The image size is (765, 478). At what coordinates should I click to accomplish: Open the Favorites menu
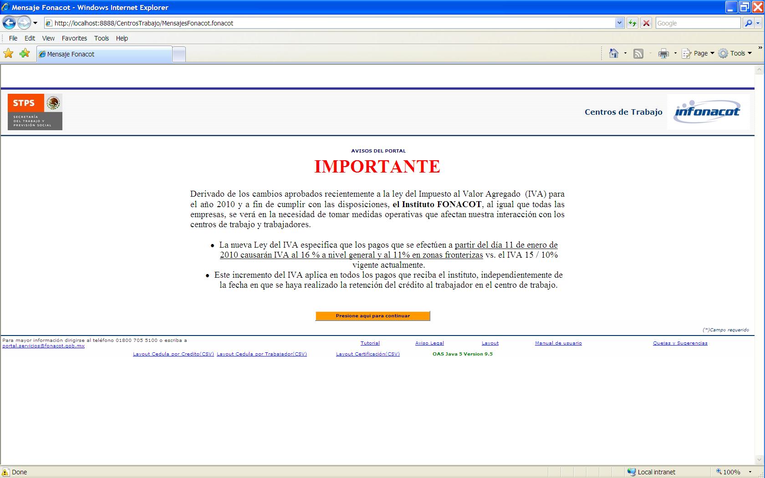74,38
